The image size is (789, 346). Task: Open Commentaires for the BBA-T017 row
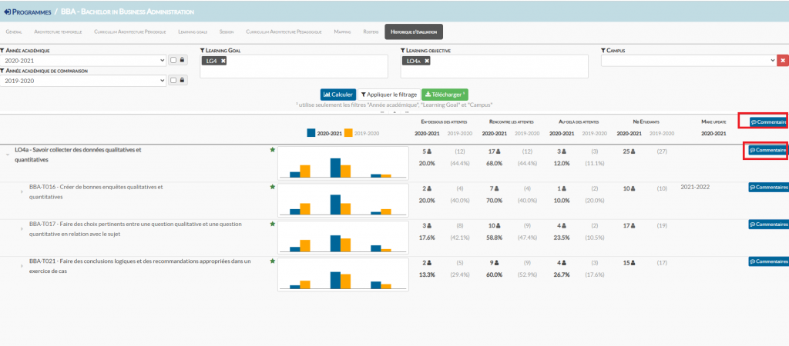click(x=769, y=225)
